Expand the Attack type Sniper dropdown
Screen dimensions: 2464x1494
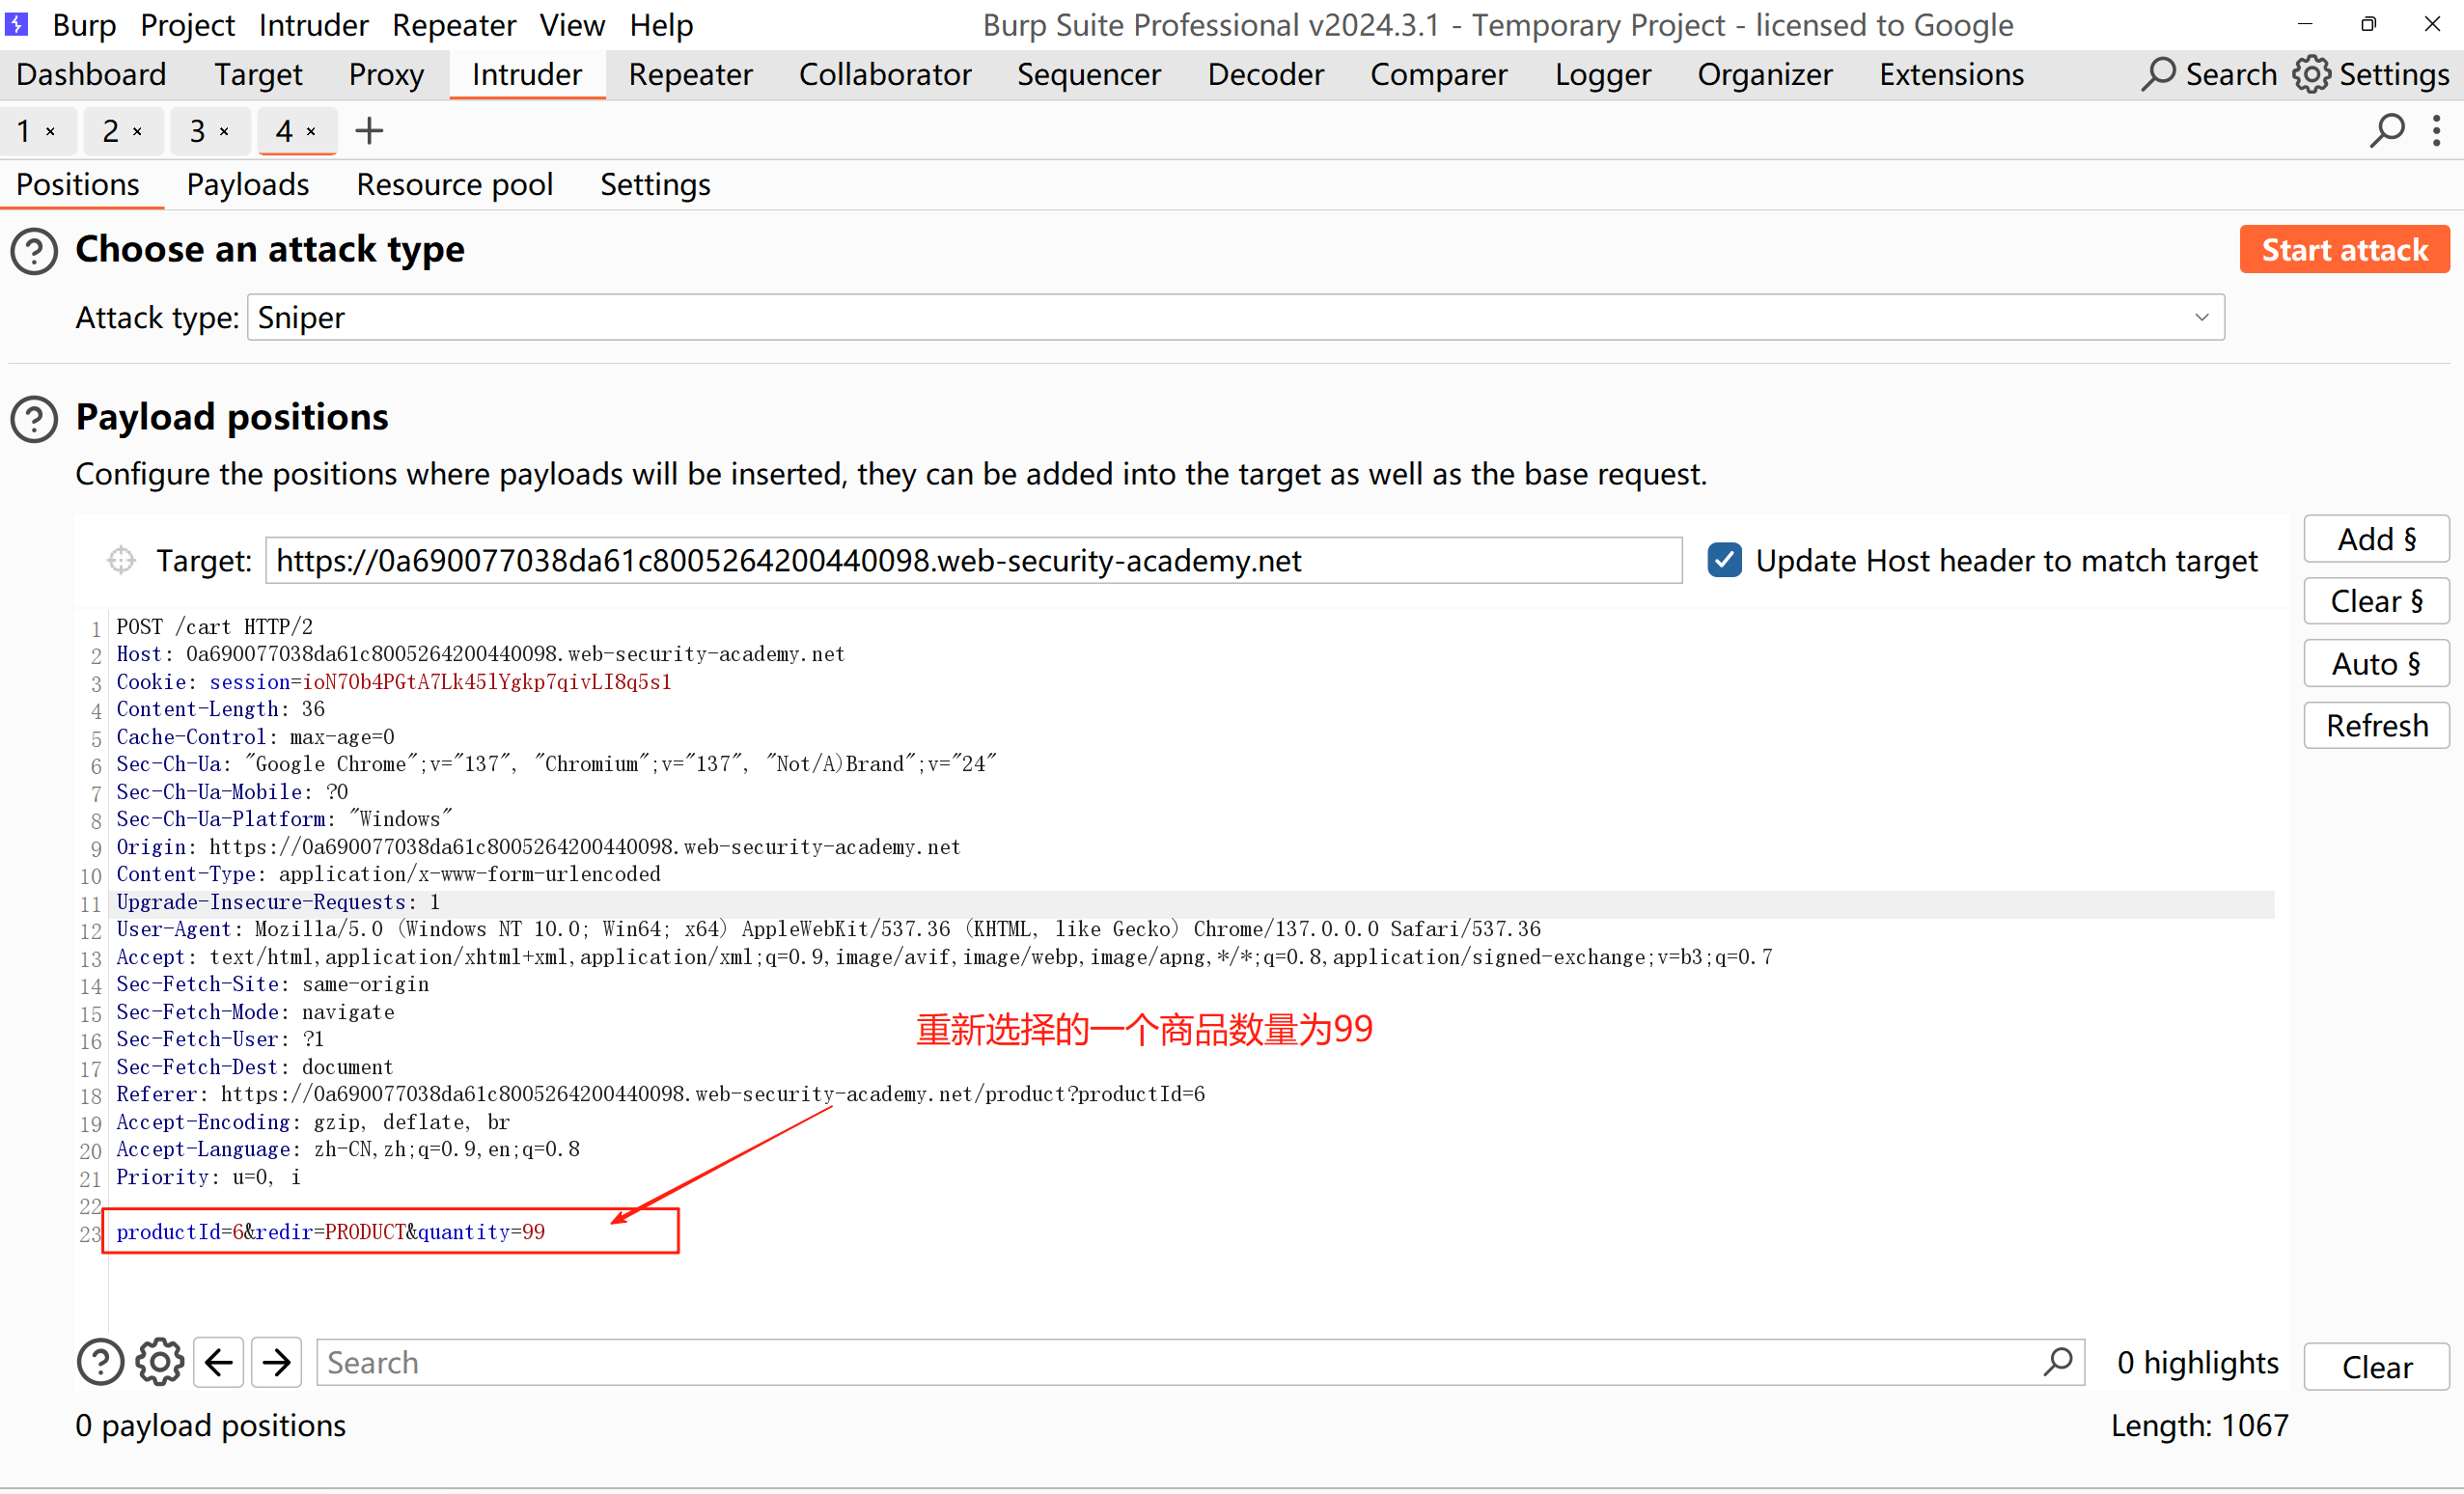[x=2201, y=318]
